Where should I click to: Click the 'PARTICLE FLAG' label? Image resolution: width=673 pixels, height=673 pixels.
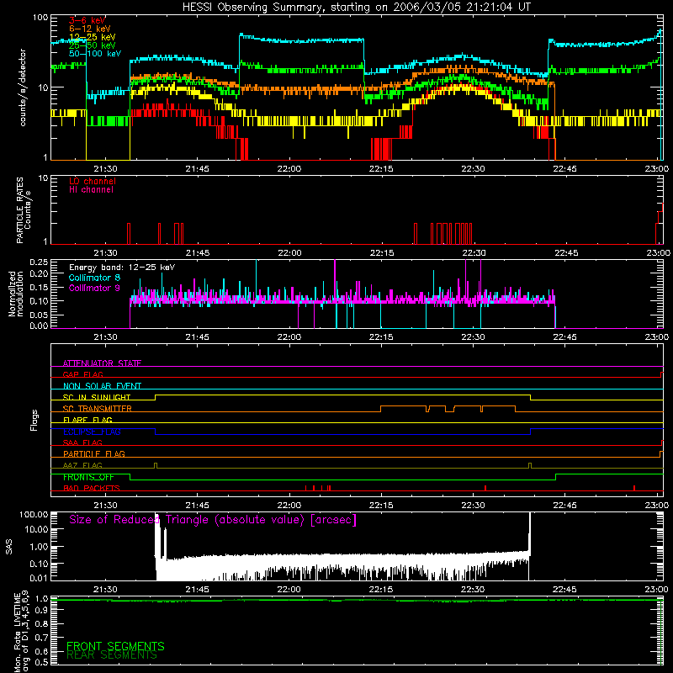[94, 453]
